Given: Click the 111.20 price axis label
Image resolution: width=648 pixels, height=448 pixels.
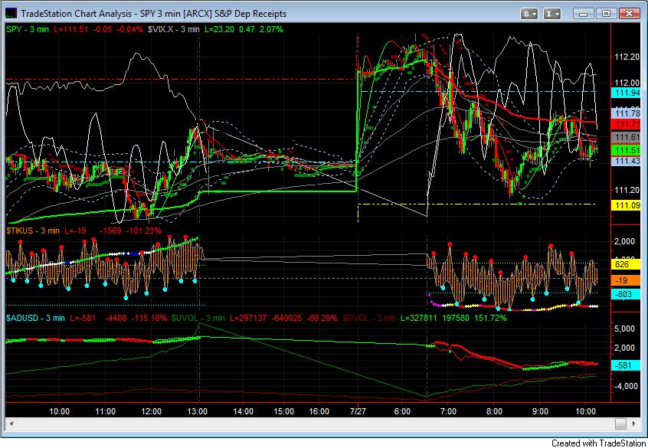Looking at the screenshot, I should 627,190.
